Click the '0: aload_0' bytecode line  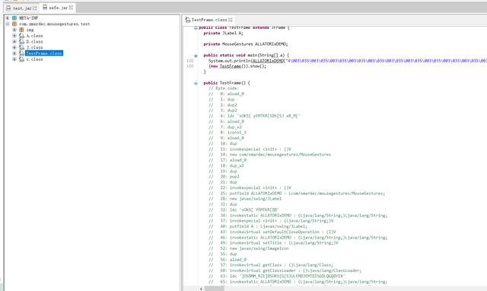tap(227, 94)
